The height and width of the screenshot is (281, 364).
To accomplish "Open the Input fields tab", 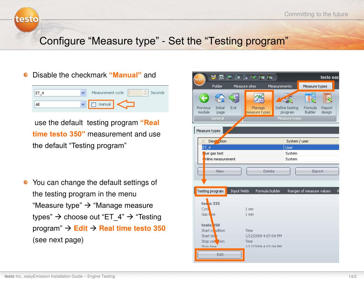I will pyautogui.click(x=240, y=191).
